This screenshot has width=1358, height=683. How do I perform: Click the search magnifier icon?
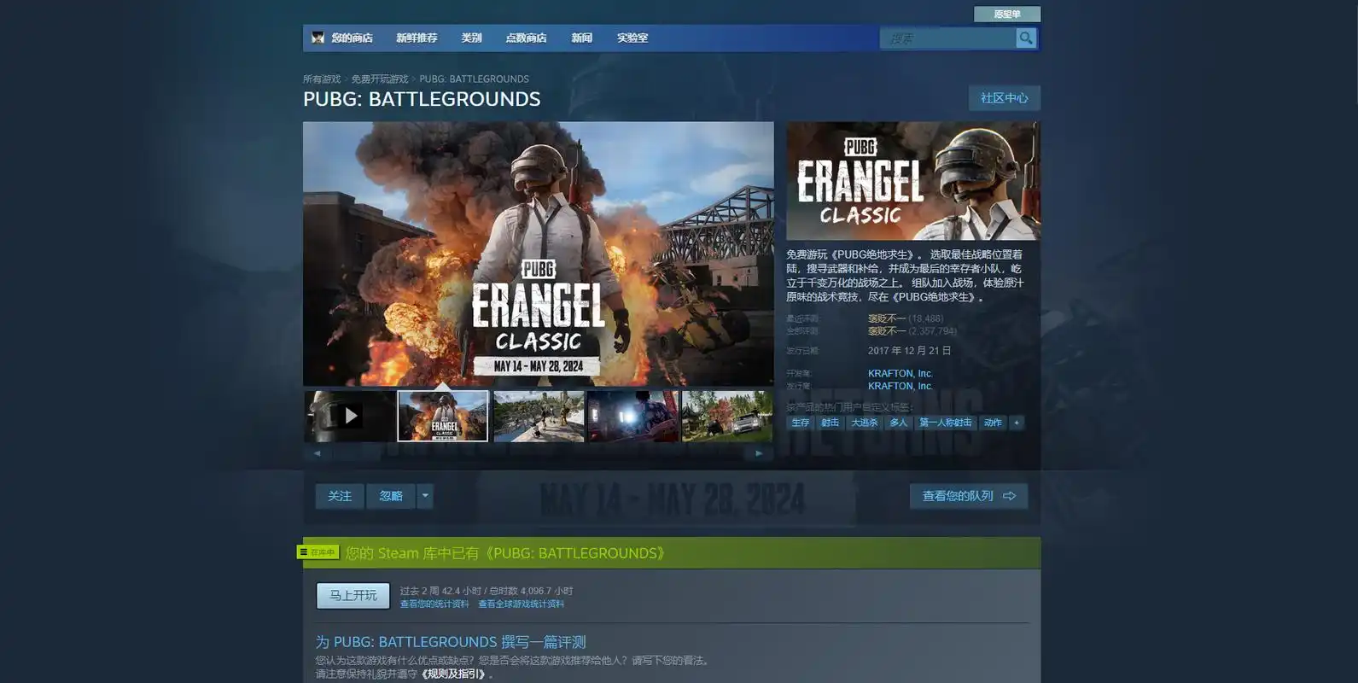tap(1026, 38)
